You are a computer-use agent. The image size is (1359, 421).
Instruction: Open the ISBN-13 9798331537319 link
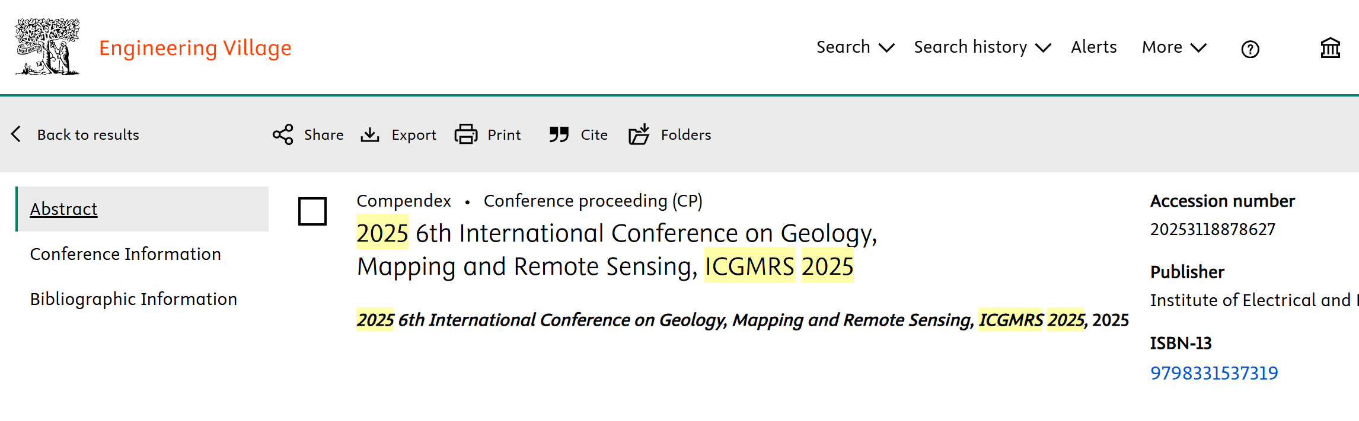[1214, 373]
